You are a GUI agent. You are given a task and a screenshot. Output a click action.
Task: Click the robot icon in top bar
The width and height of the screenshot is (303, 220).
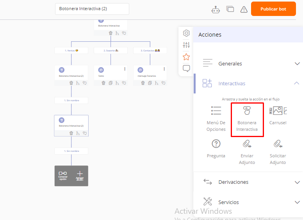[216, 9]
